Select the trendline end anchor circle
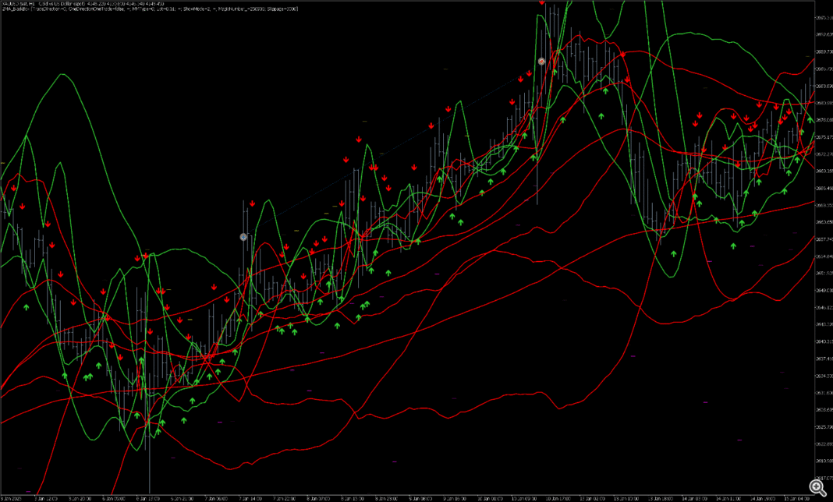The image size is (833, 502). click(541, 61)
